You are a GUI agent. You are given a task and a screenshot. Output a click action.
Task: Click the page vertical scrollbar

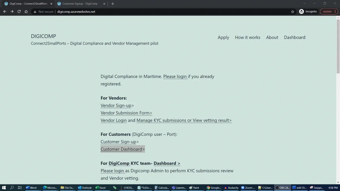pos(338,46)
